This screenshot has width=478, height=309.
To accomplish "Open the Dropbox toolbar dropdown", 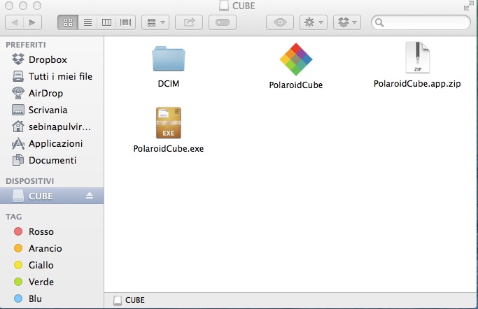I will point(348,22).
